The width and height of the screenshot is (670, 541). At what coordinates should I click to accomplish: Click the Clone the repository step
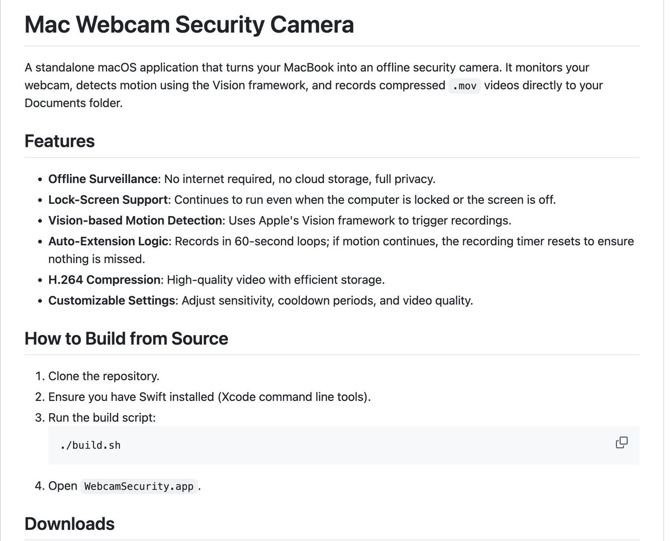pyautogui.click(x=104, y=376)
